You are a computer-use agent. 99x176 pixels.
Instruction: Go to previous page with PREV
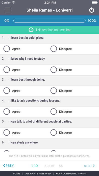tap(8, 166)
